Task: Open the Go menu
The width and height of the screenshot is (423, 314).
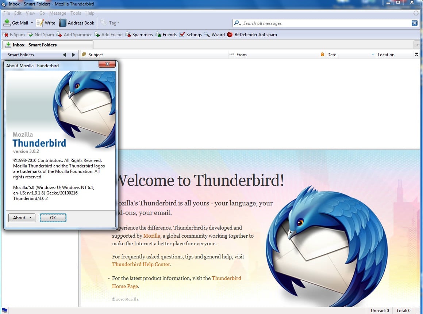Action: tap(42, 13)
